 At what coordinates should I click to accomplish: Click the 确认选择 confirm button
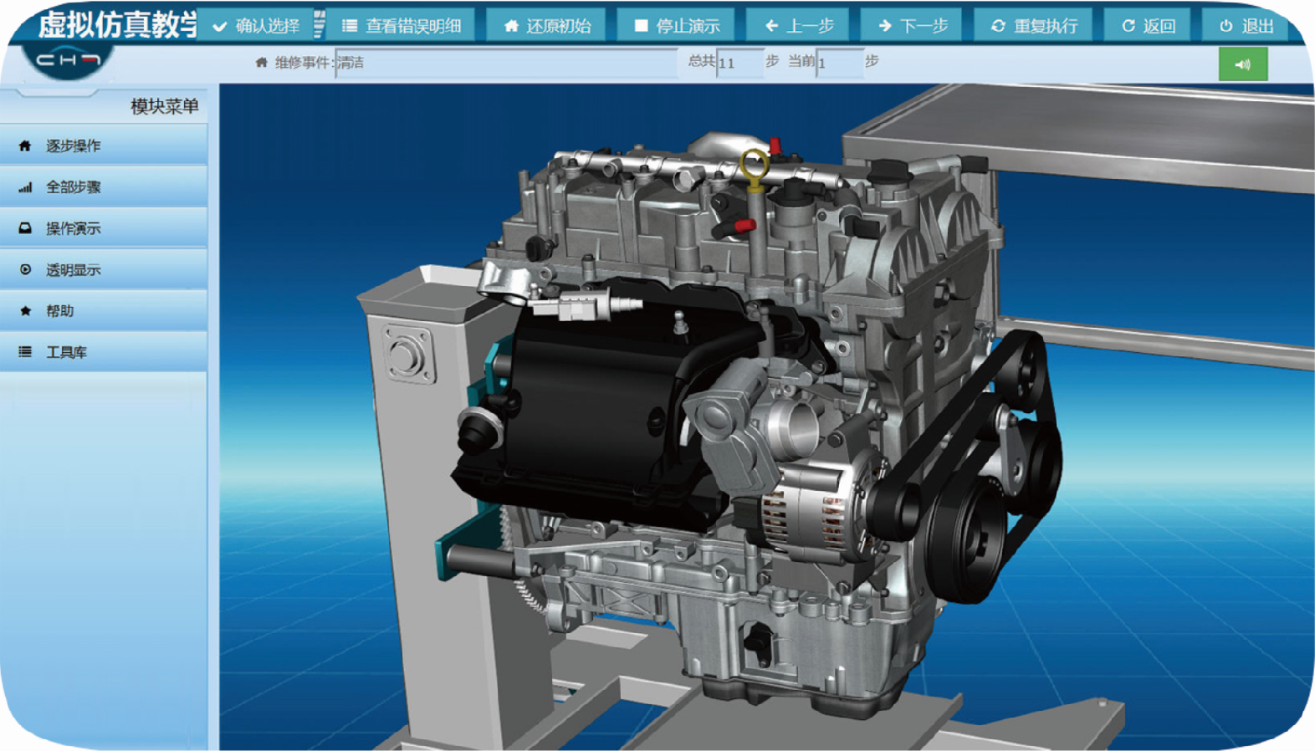(x=257, y=26)
